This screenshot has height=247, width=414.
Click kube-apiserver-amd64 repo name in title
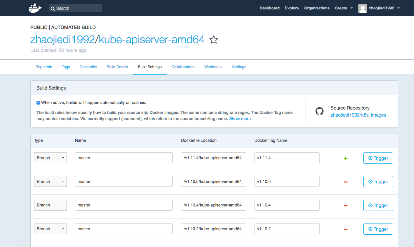click(x=152, y=39)
